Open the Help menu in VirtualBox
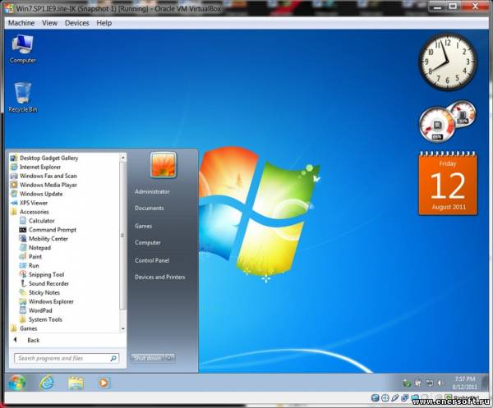 pyautogui.click(x=104, y=23)
